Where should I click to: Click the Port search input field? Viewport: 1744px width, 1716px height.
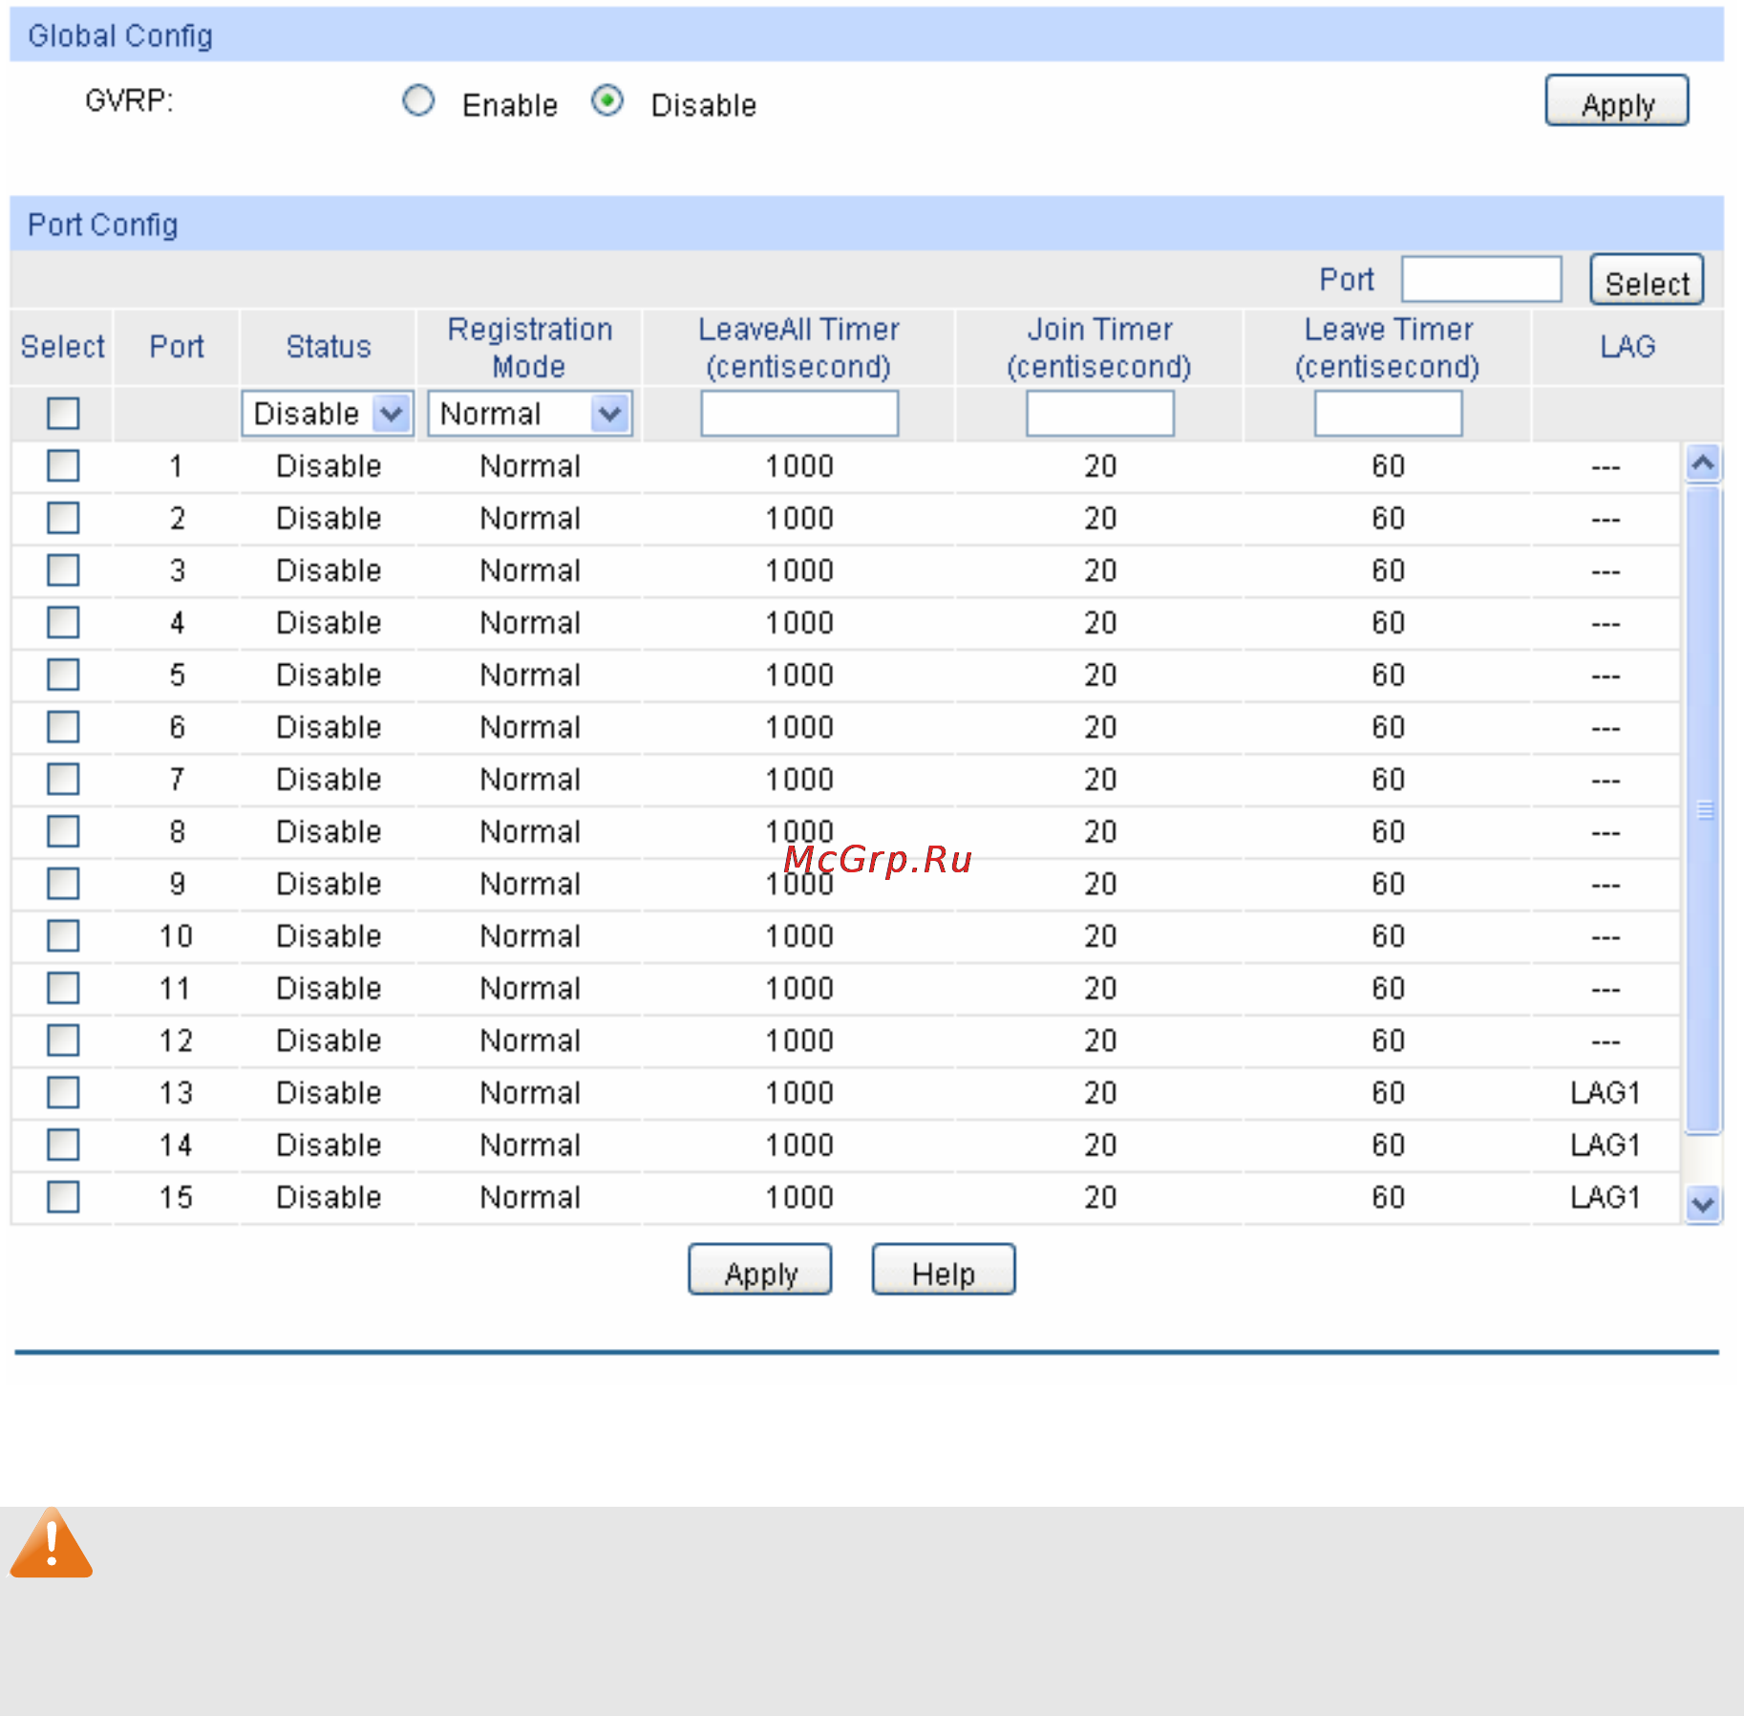[1481, 280]
